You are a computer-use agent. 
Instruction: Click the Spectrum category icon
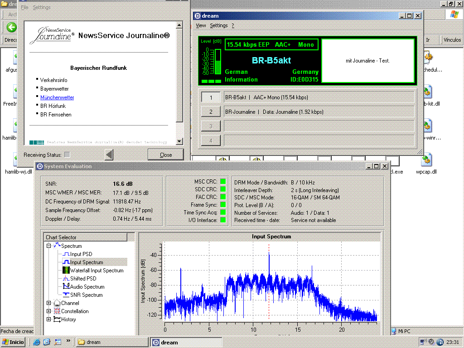tap(57, 246)
